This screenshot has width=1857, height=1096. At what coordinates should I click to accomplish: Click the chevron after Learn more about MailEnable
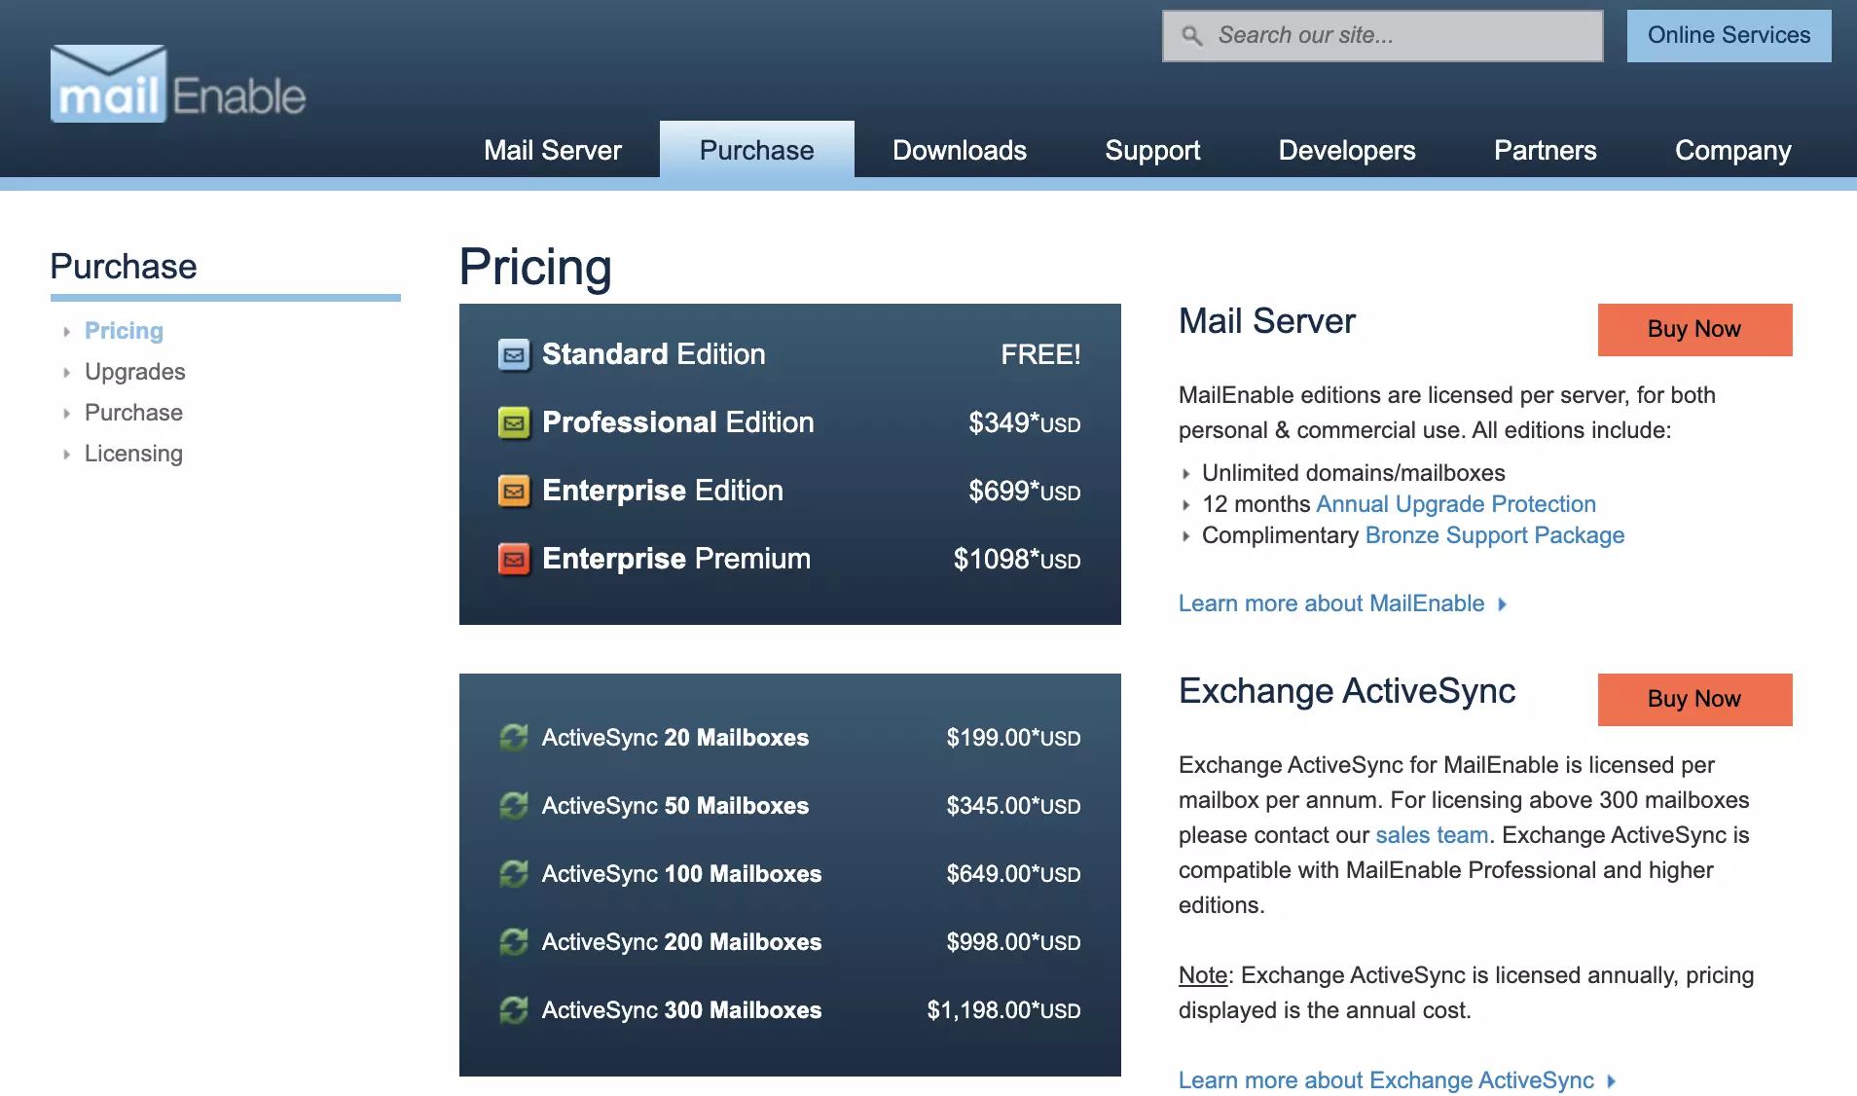click(x=1503, y=604)
